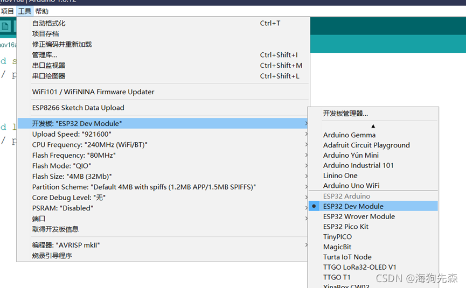Expand Flash Size "4MB (32Mb)" submenu

(x=163, y=177)
